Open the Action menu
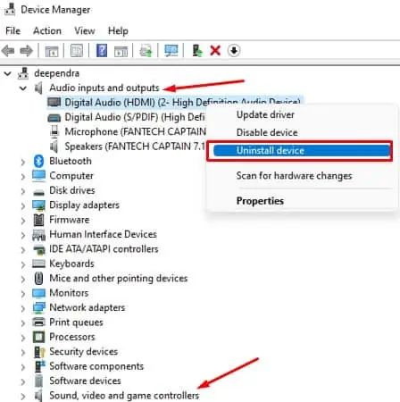This screenshot has height=402, width=400. (47, 30)
